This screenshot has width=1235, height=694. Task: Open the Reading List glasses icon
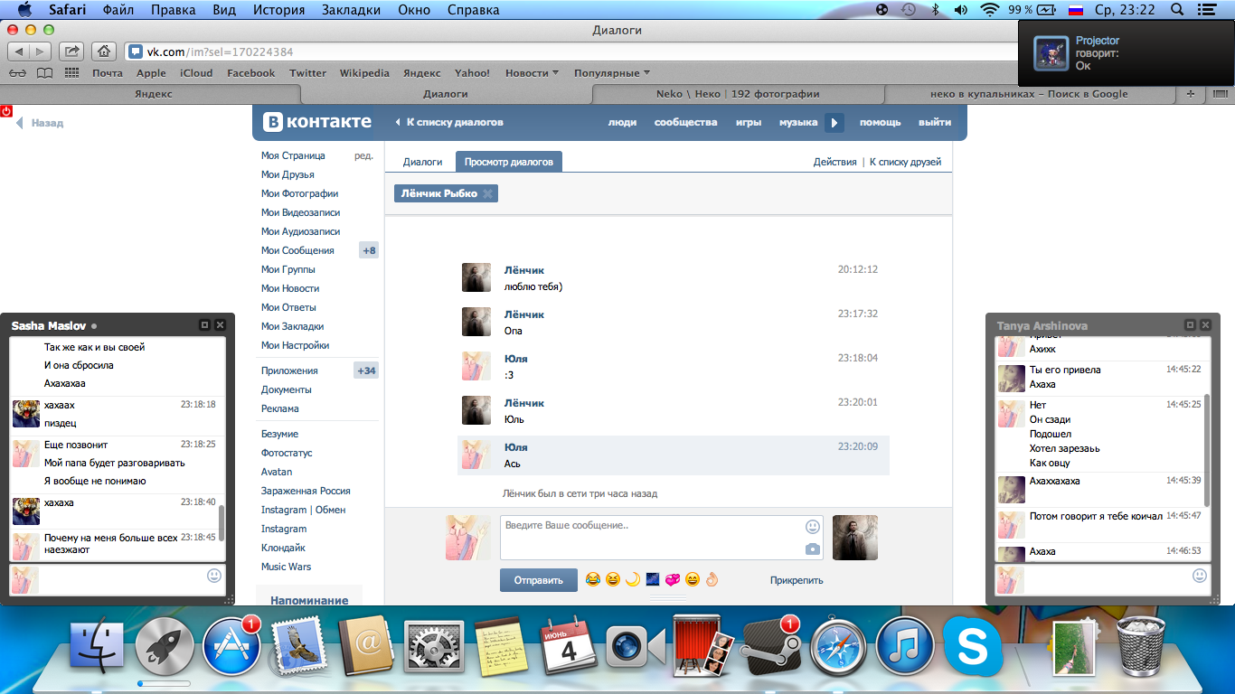[18, 73]
